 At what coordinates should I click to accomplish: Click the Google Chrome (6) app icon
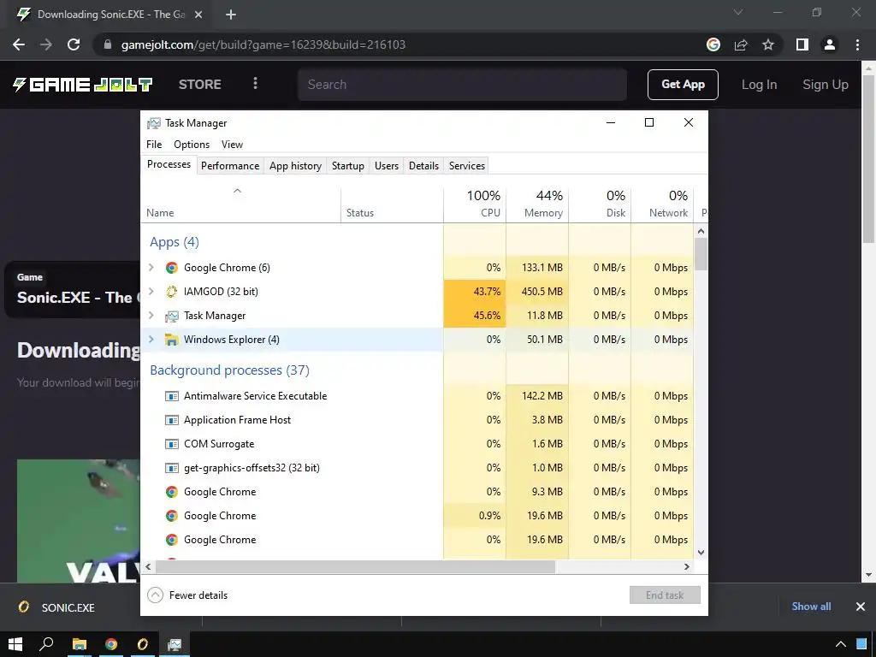(x=171, y=268)
